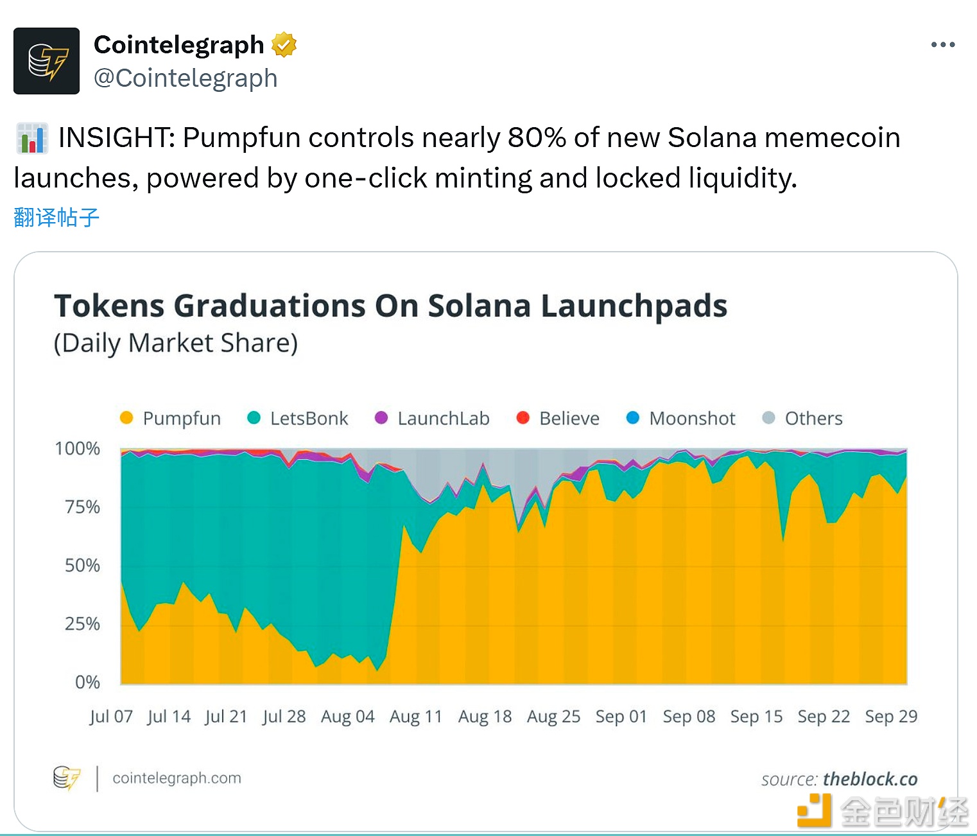Toggle the LetsBonk legend dot

(x=254, y=418)
